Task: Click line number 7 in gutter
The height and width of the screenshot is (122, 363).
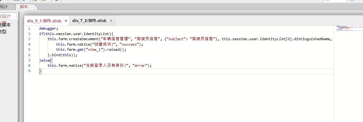Action: tap(29, 60)
